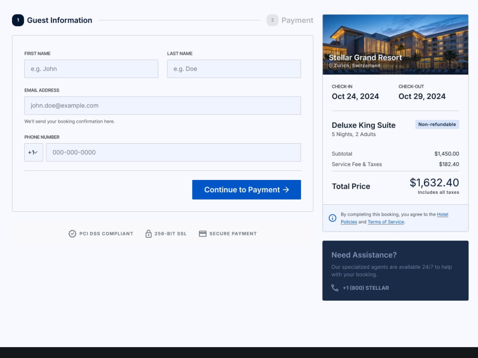Click the phone handset icon in Need Assistance

coord(335,288)
